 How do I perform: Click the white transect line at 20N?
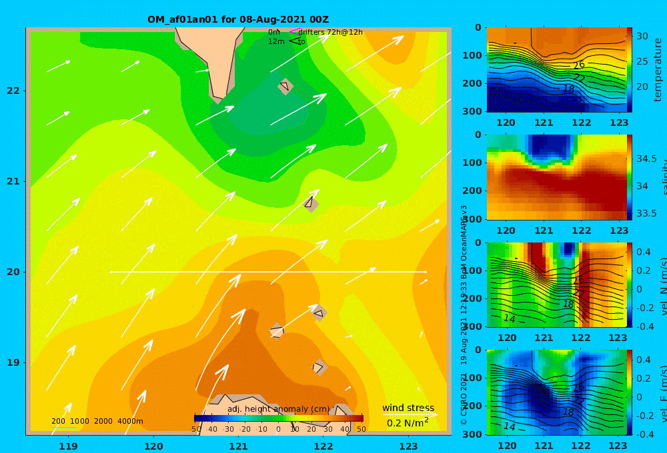click(x=268, y=272)
